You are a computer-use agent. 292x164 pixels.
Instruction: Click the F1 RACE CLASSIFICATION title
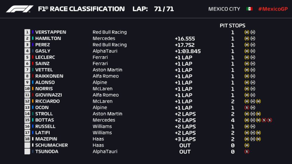click(x=81, y=9)
